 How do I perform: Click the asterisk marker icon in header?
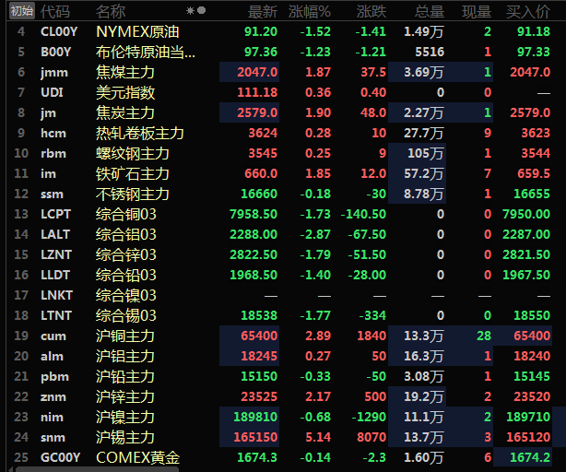click(x=190, y=11)
